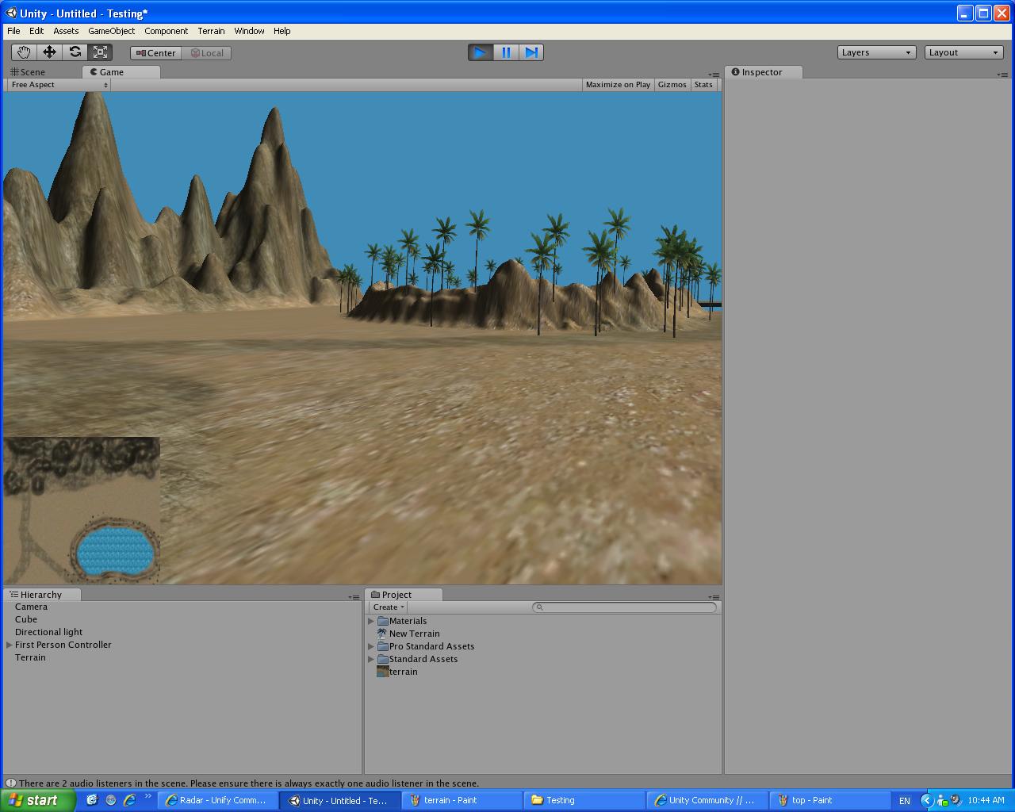Expand the Standard Assets folder
Viewport: 1015px width, 812px height.
coord(371,659)
